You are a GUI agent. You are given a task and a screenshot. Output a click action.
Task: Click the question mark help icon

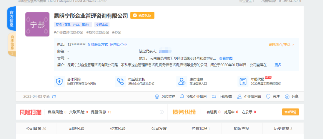click(161, 112)
